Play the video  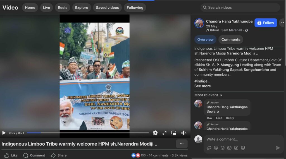[x=4, y=133]
